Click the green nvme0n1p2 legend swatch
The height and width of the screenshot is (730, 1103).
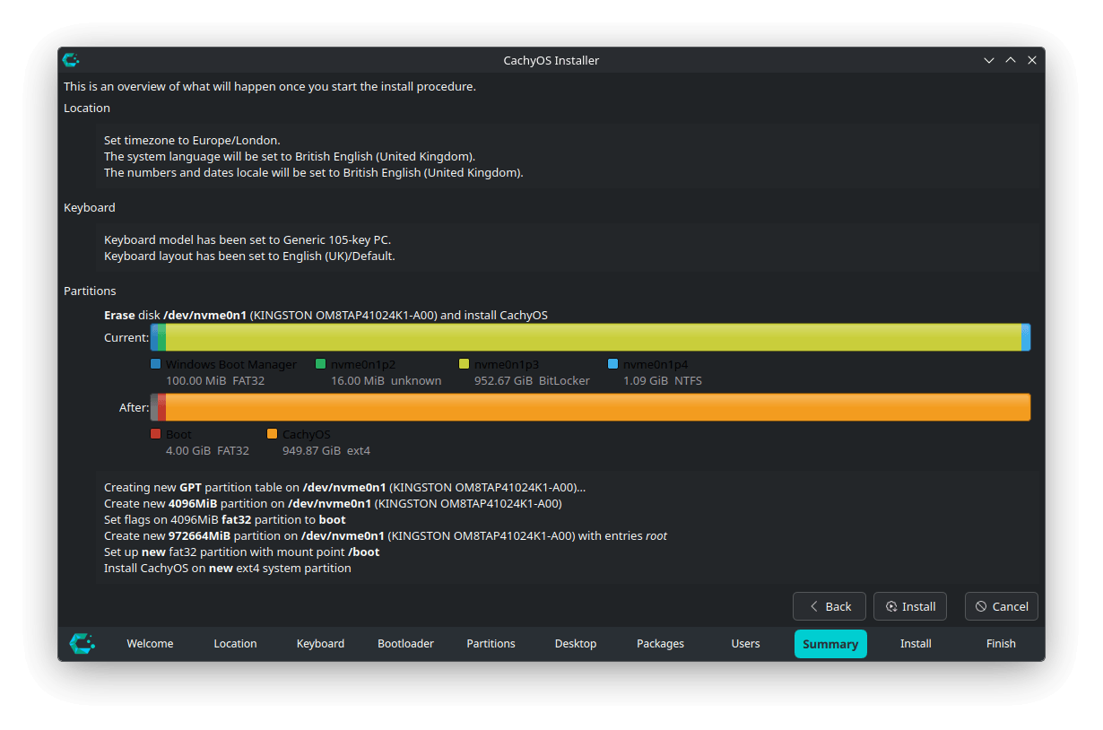point(321,364)
